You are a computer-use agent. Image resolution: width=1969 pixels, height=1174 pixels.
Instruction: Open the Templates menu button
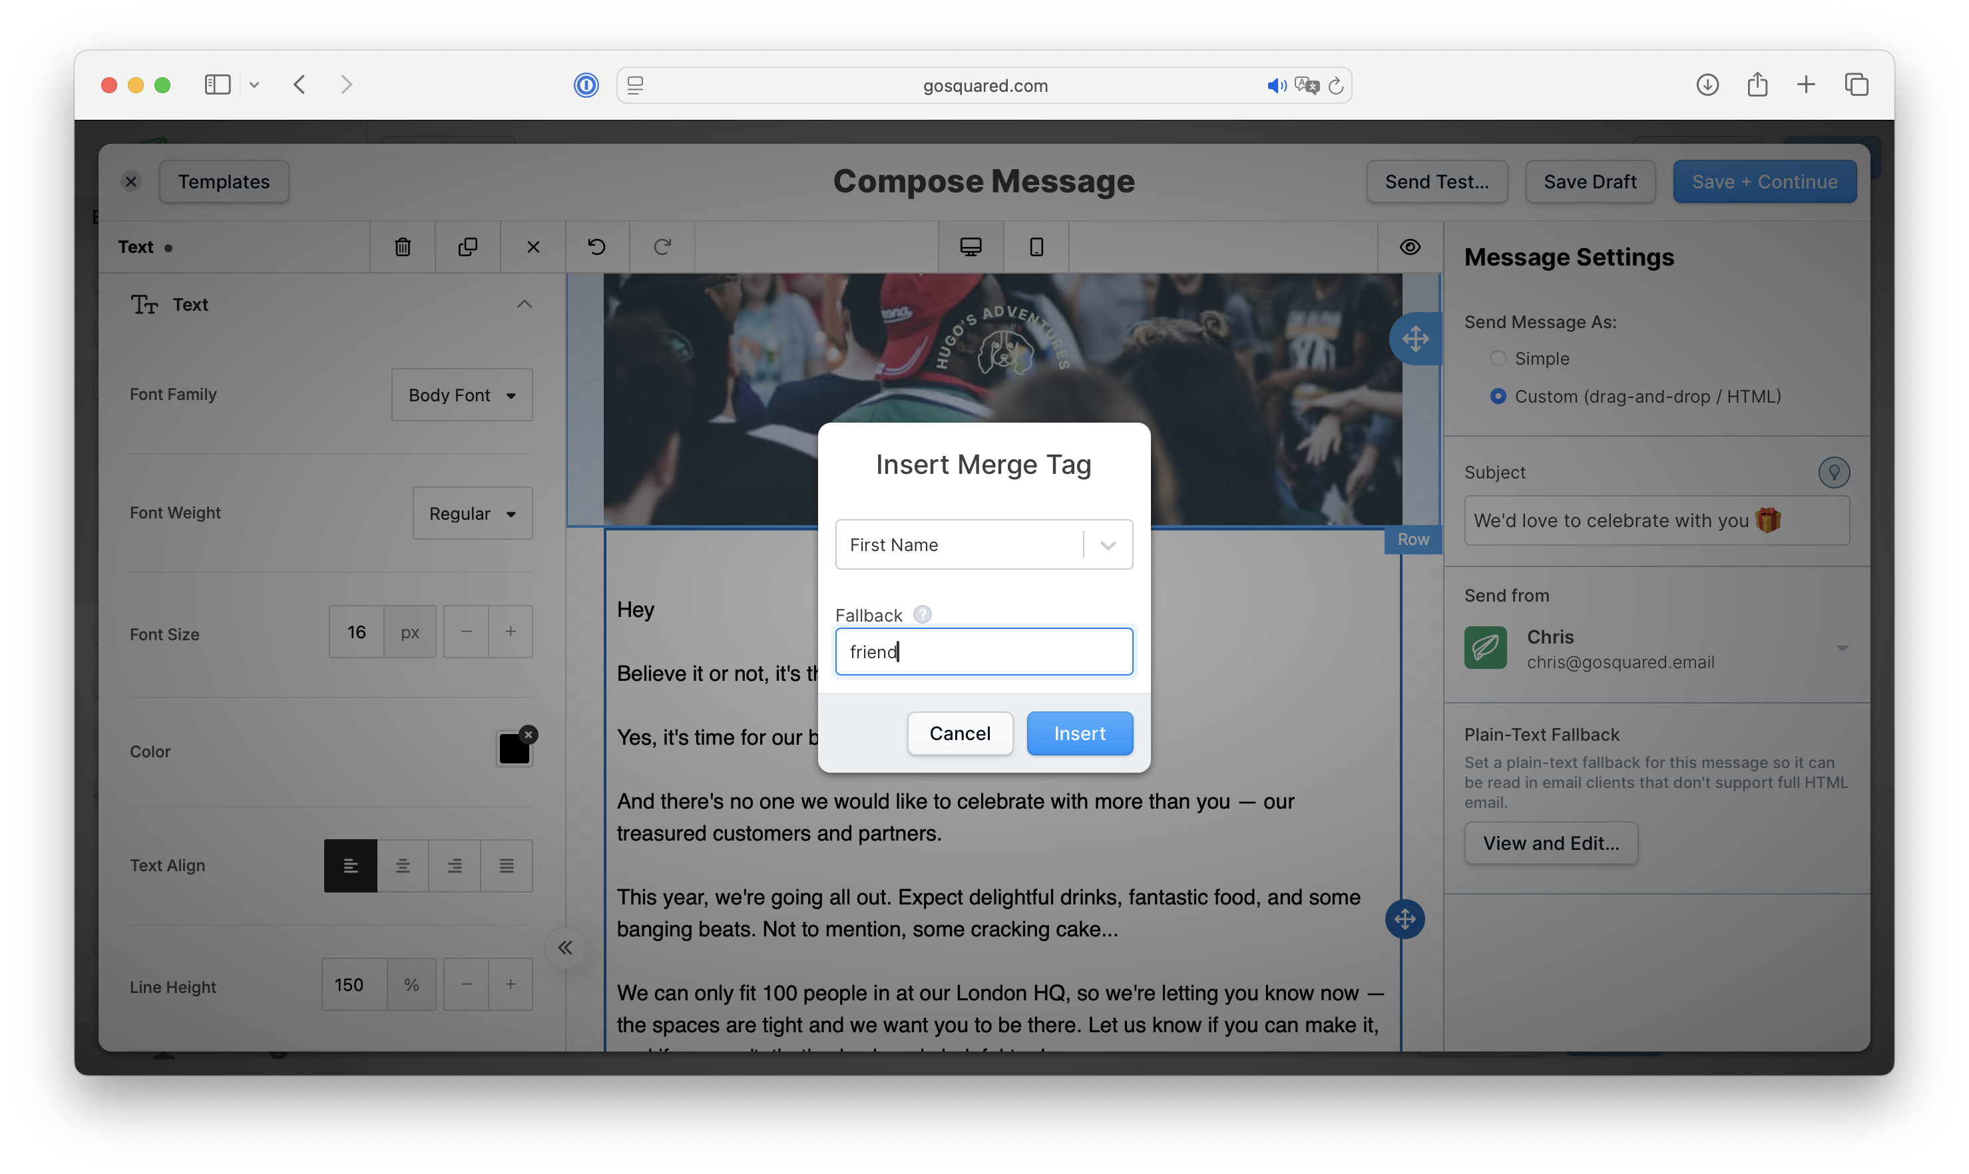coord(224,182)
